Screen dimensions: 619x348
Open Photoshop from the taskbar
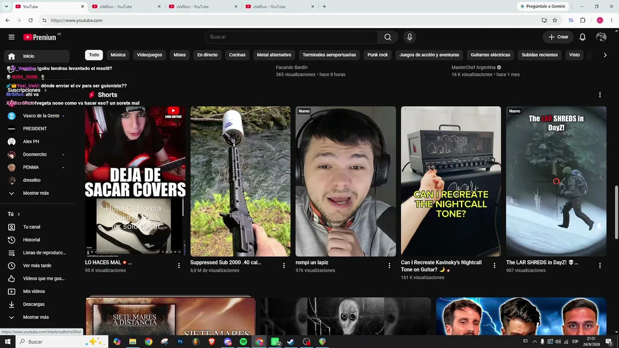coord(180,342)
